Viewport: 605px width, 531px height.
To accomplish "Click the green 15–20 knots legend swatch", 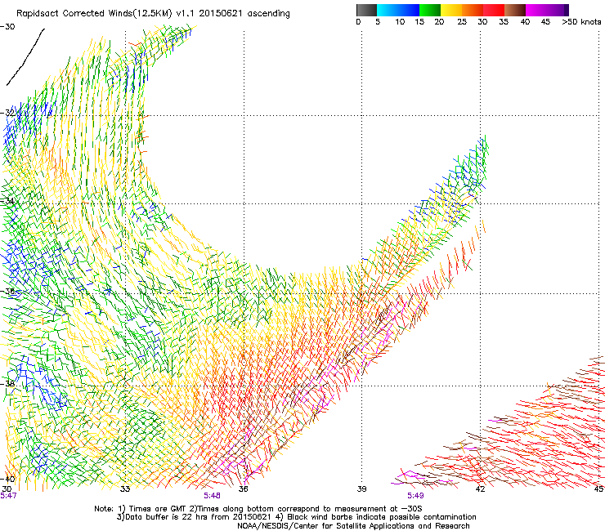I will pyautogui.click(x=429, y=10).
